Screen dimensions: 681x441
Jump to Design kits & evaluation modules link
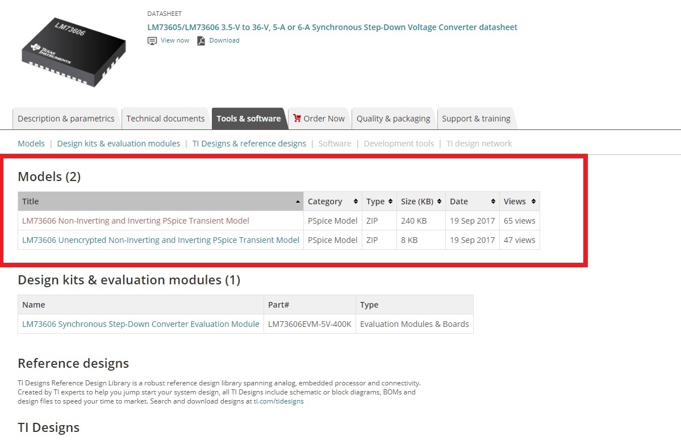[119, 144]
